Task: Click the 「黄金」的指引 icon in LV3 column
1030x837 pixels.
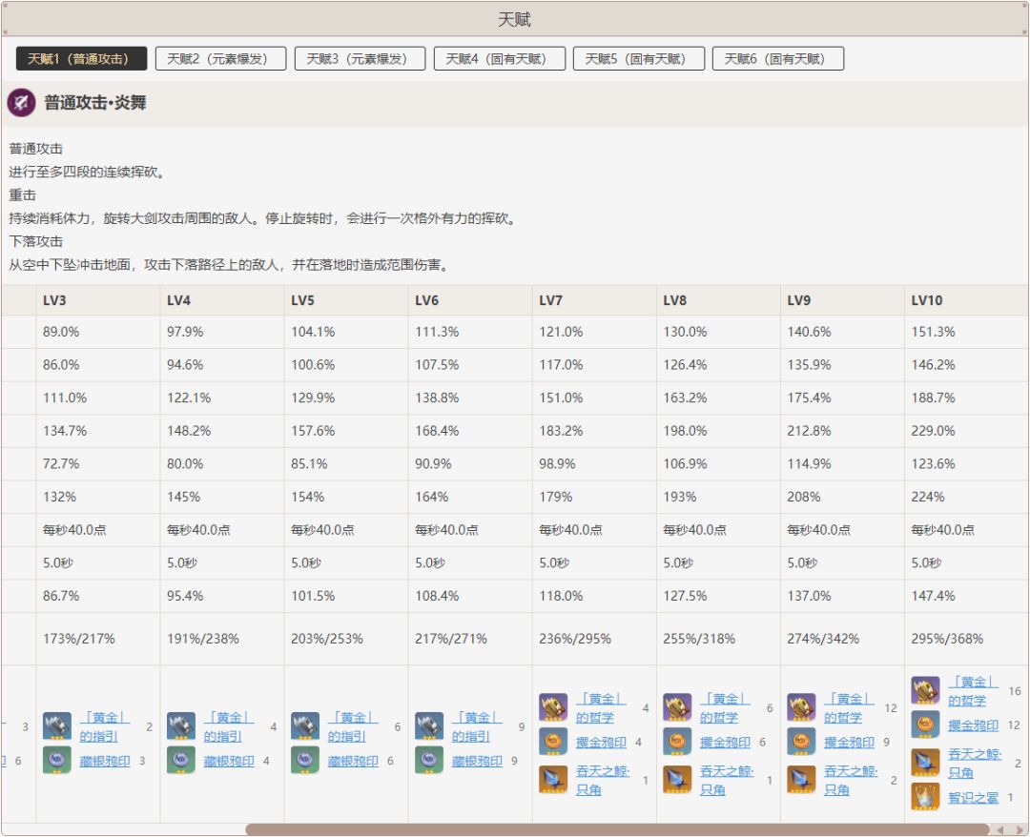Action: coord(57,726)
